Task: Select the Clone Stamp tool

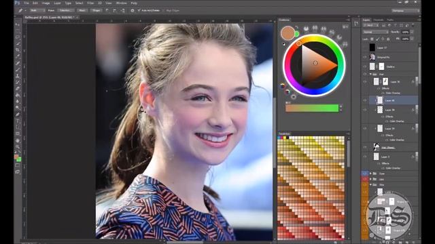Action: (18, 76)
